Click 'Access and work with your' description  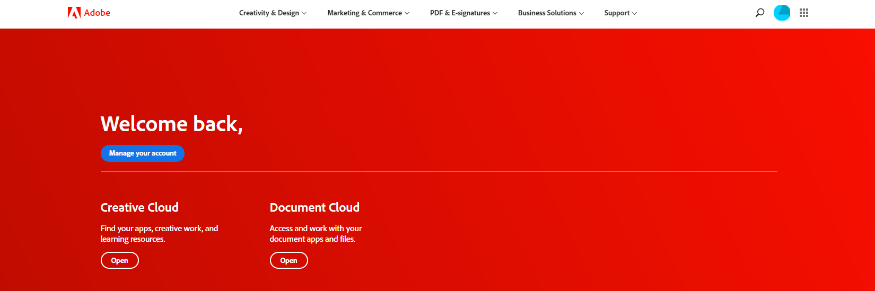316,234
